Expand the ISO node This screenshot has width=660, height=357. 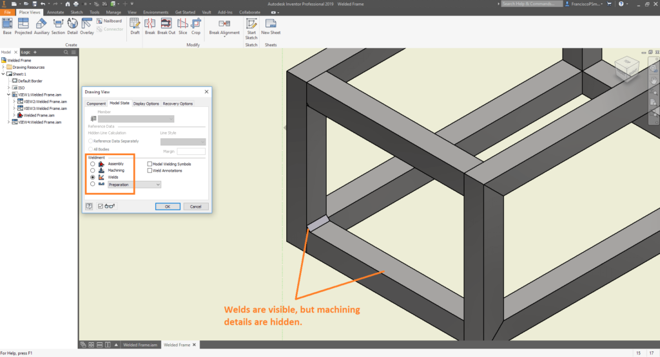pos(9,87)
